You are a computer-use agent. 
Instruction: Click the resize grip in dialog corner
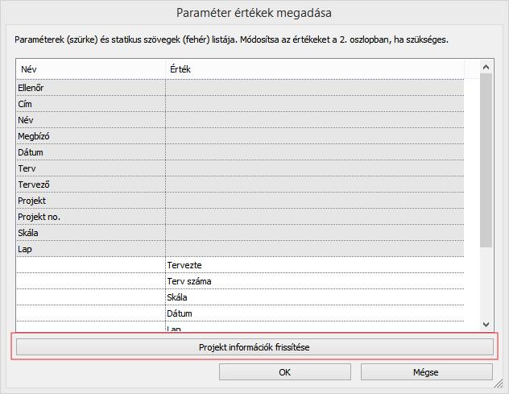499,384
